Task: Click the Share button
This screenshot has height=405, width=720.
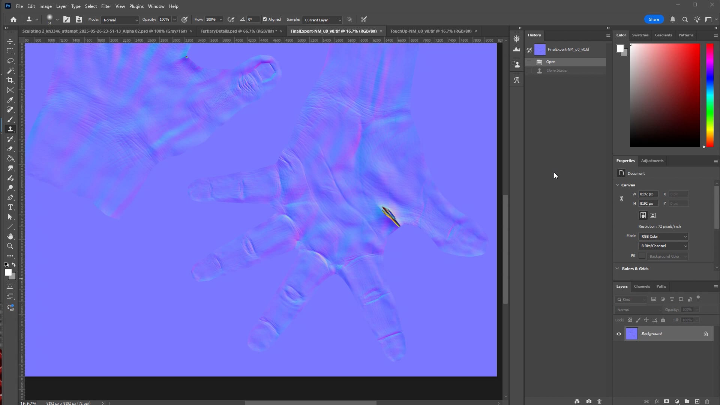Action: pyautogui.click(x=654, y=19)
